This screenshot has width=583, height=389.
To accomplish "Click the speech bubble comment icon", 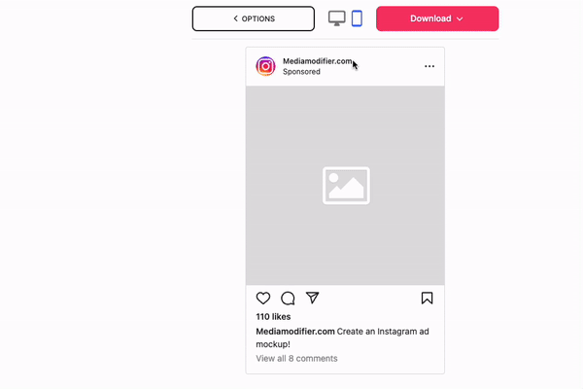I will pyautogui.click(x=288, y=299).
